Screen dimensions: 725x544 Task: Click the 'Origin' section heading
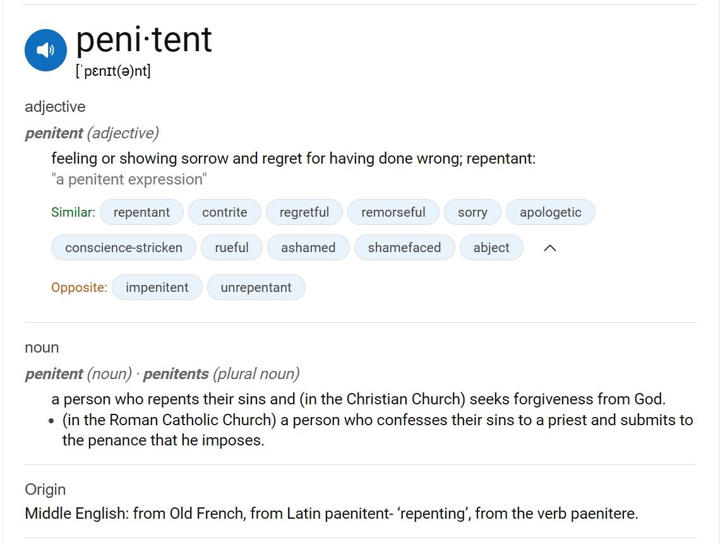point(45,490)
